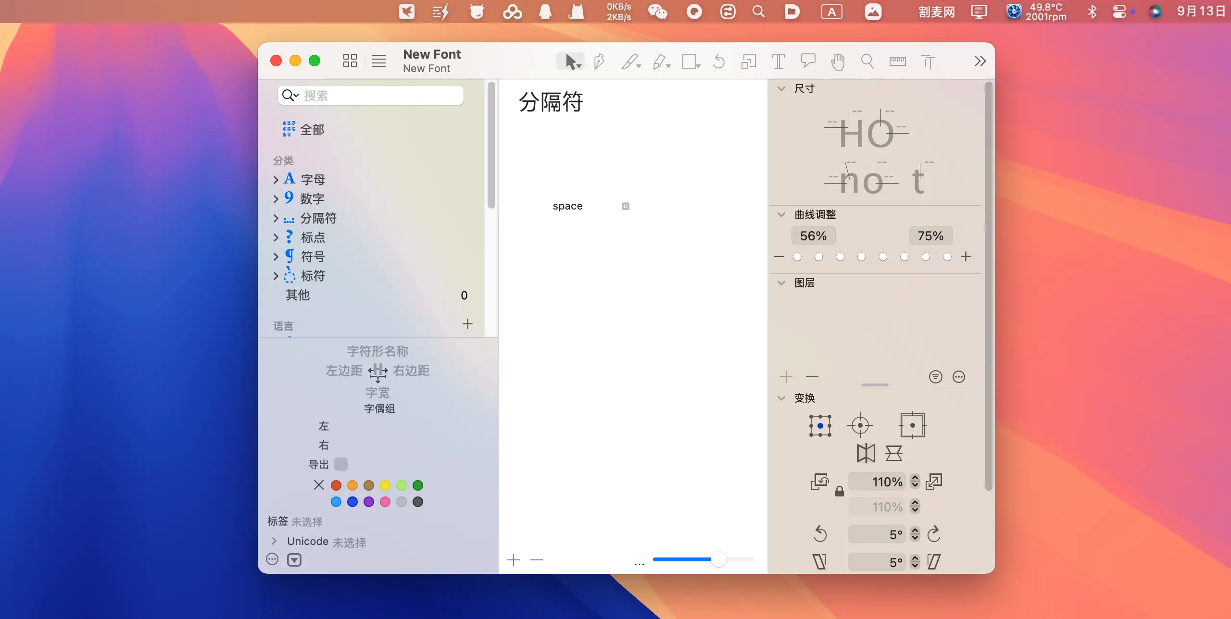Select the Hand pan tool
Viewport: 1231px width, 619px height.
pos(838,62)
